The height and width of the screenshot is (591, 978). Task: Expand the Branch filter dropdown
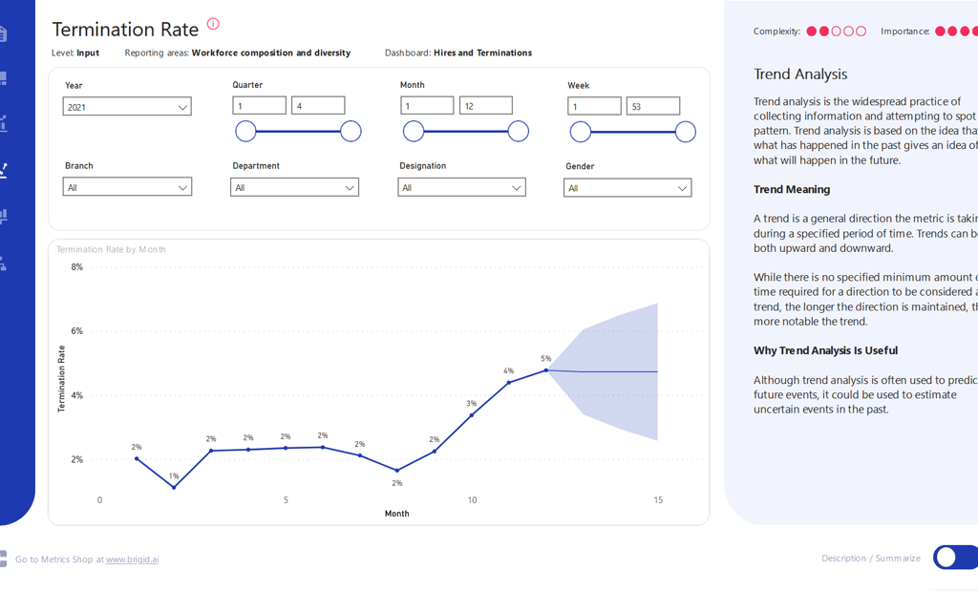tap(128, 187)
